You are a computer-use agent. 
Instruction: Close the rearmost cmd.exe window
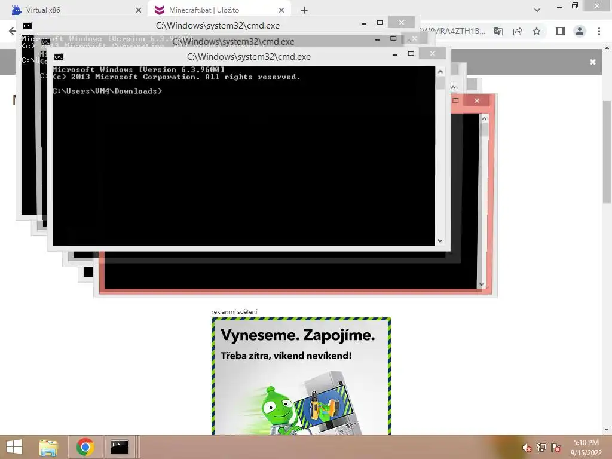pos(402,23)
